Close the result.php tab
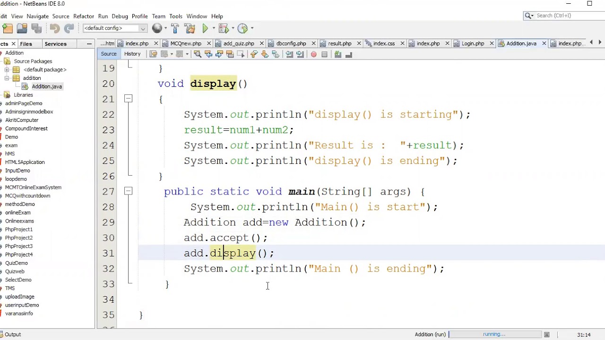This screenshot has width=605, height=340. 359,43
